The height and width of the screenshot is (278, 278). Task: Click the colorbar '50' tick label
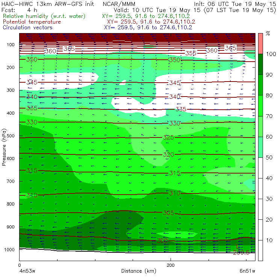click(x=269, y=157)
